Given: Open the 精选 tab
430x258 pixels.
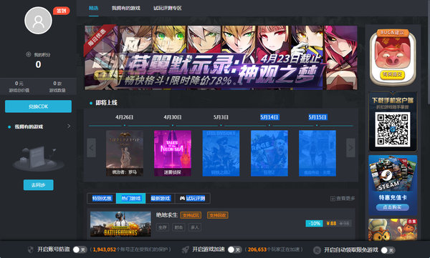Looking at the screenshot, I should pyautogui.click(x=93, y=8).
